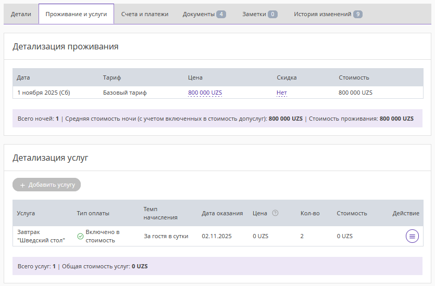Image resolution: width=435 pixels, height=286 pixels.
Task: Select the Базовый тариф cell
Action: click(125, 93)
